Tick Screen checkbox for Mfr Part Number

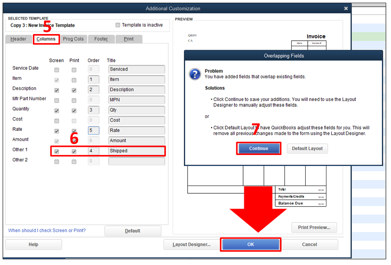point(57,101)
